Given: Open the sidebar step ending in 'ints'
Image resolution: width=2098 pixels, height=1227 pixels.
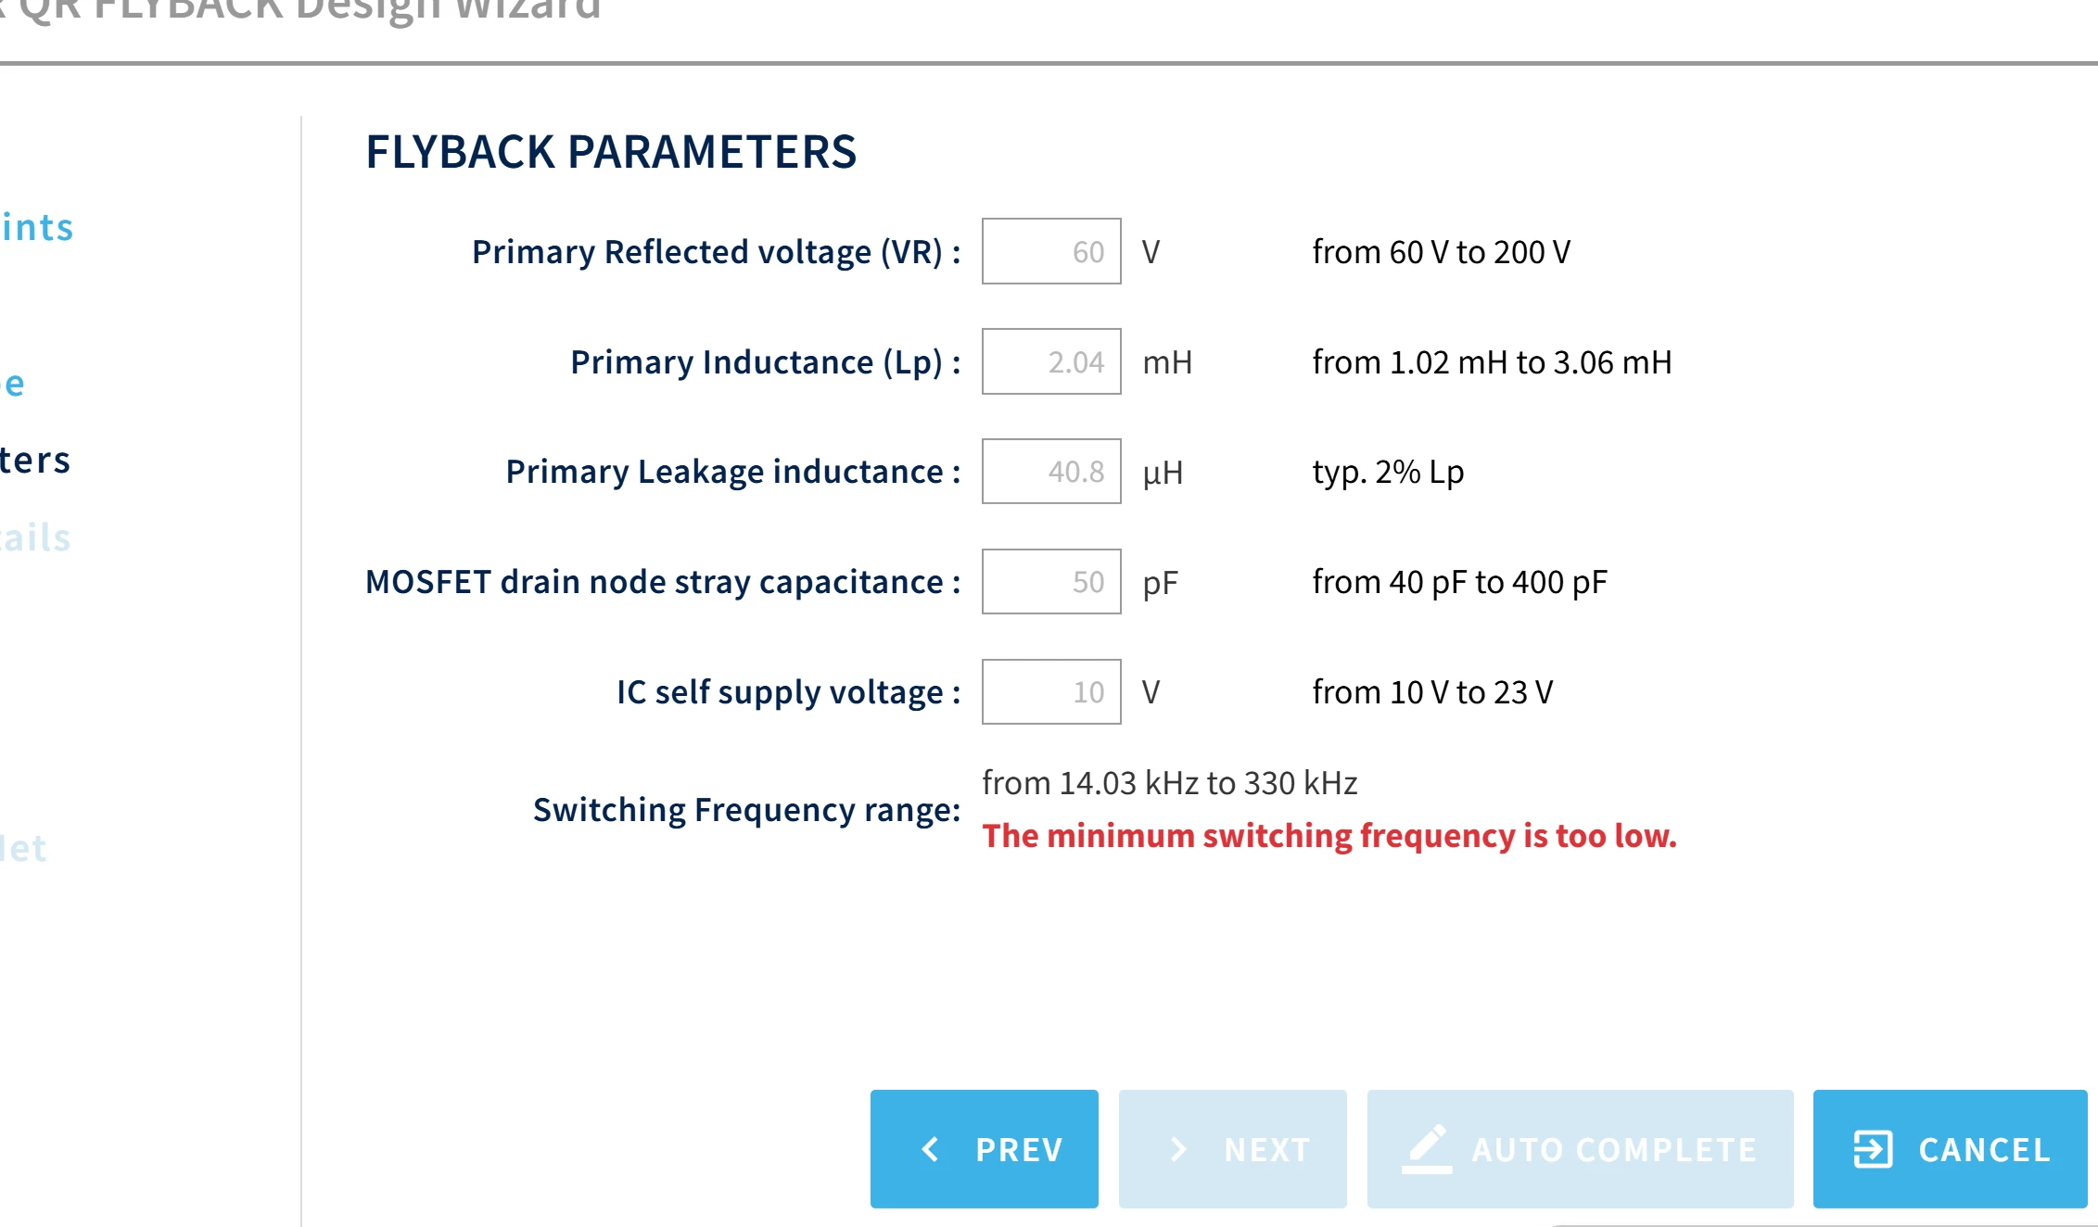Looking at the screenshot, I should (36, 227).
